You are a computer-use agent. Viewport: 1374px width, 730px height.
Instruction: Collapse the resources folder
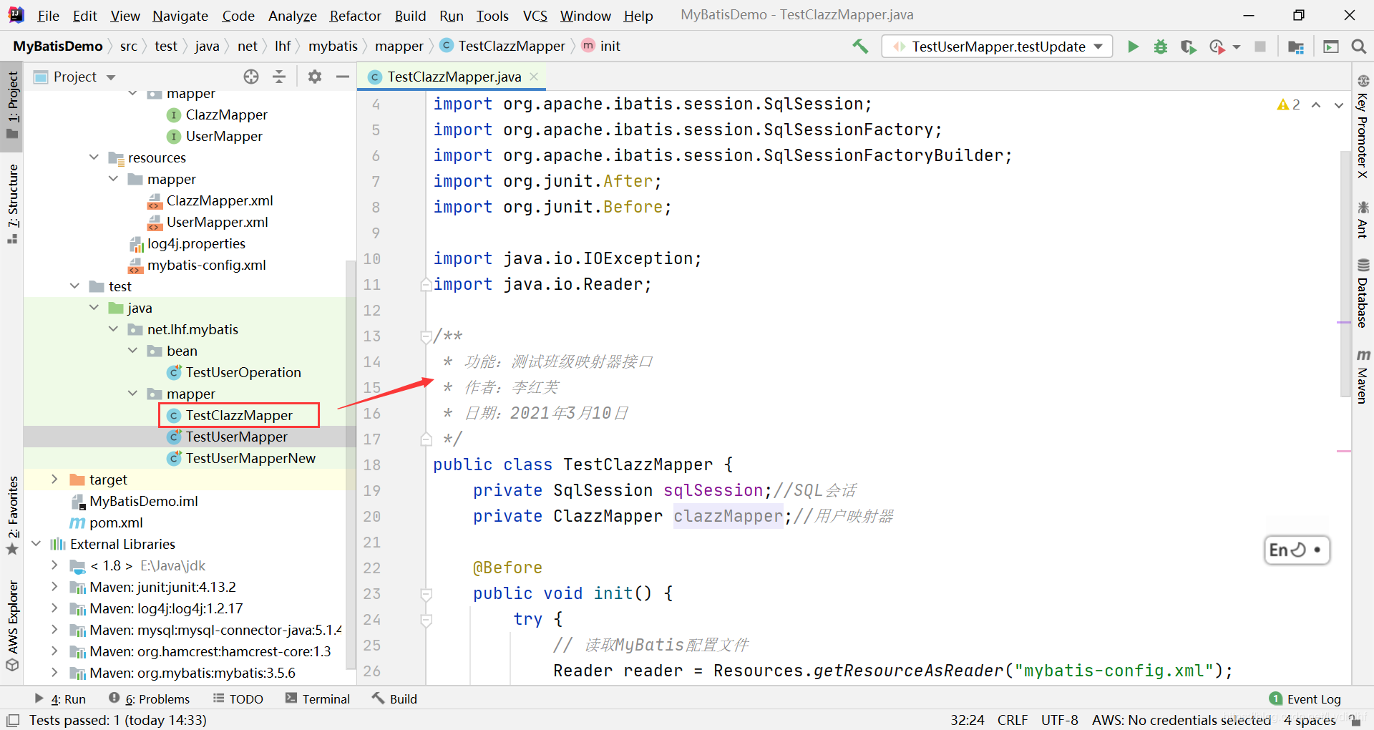tap(94, 157)
